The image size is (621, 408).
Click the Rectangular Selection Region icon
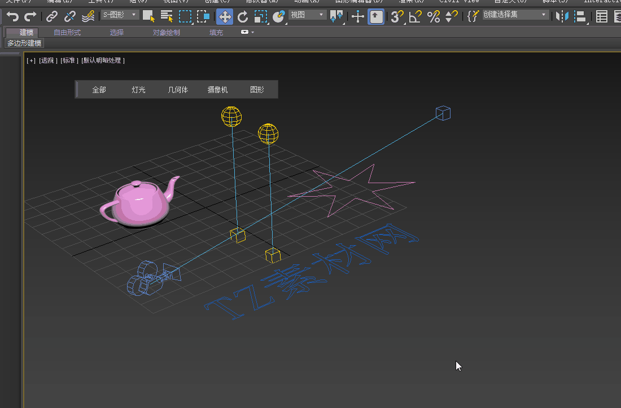click(x=185, y=16)
